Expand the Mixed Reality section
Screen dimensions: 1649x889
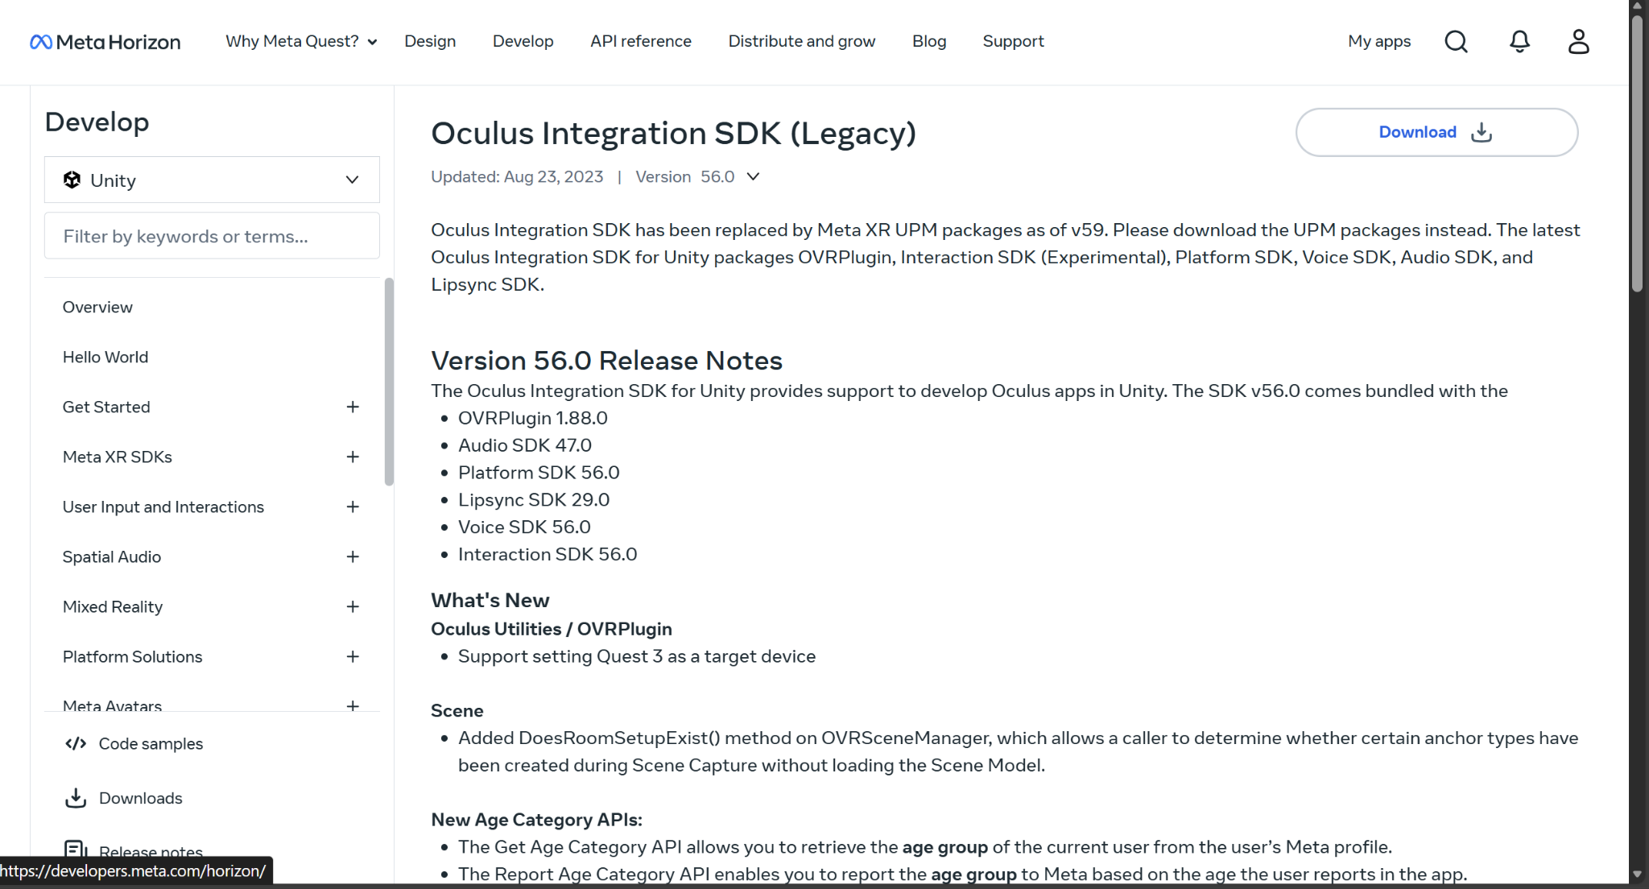[352, 606]
